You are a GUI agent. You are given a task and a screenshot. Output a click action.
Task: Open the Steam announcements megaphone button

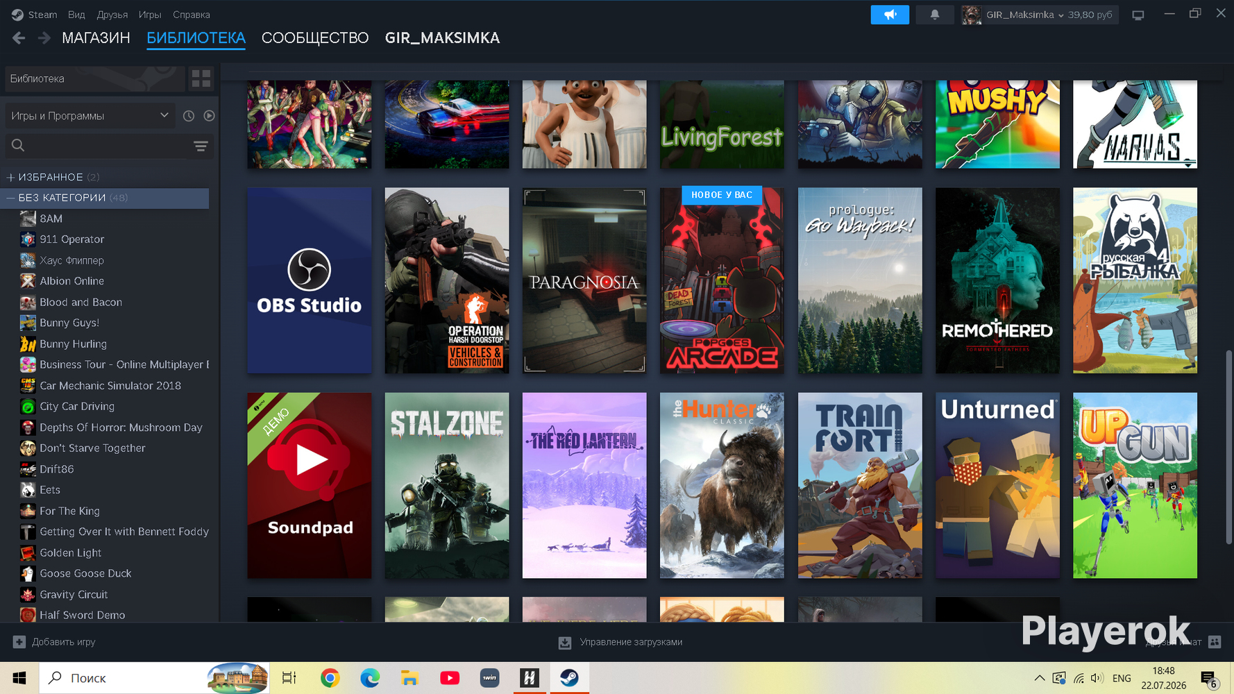point(890,15)
